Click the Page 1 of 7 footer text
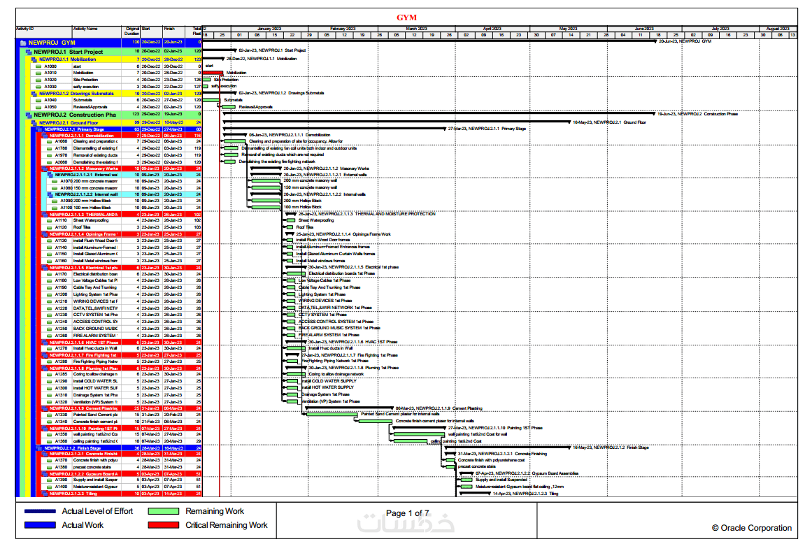Screen dimensions: 812x544 407,513
